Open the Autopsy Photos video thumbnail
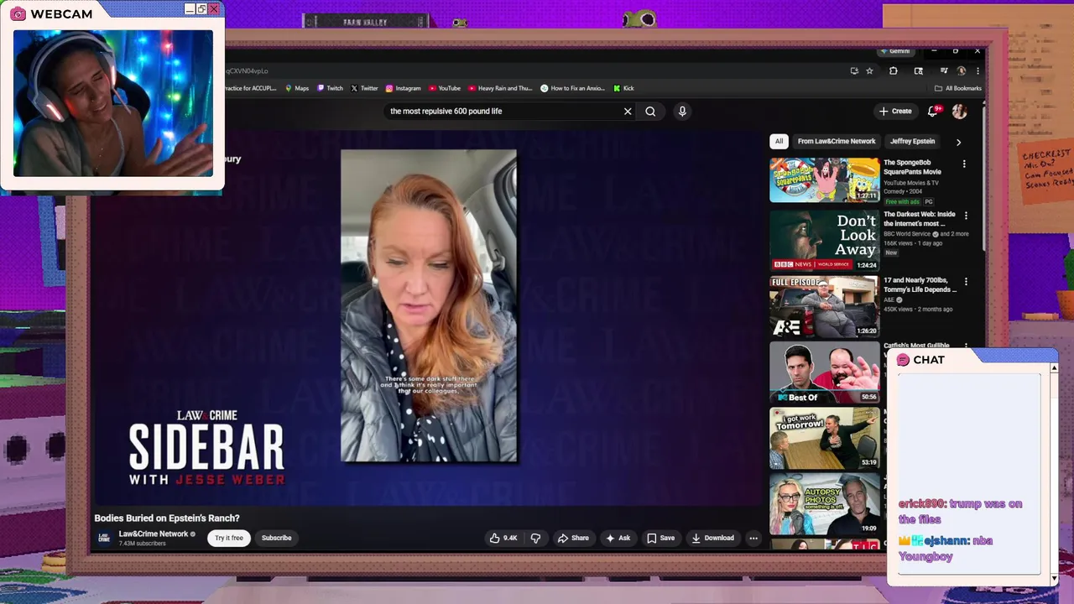Screen dimensions: 1074x604 pyautogui.click(x=824, y=504)
